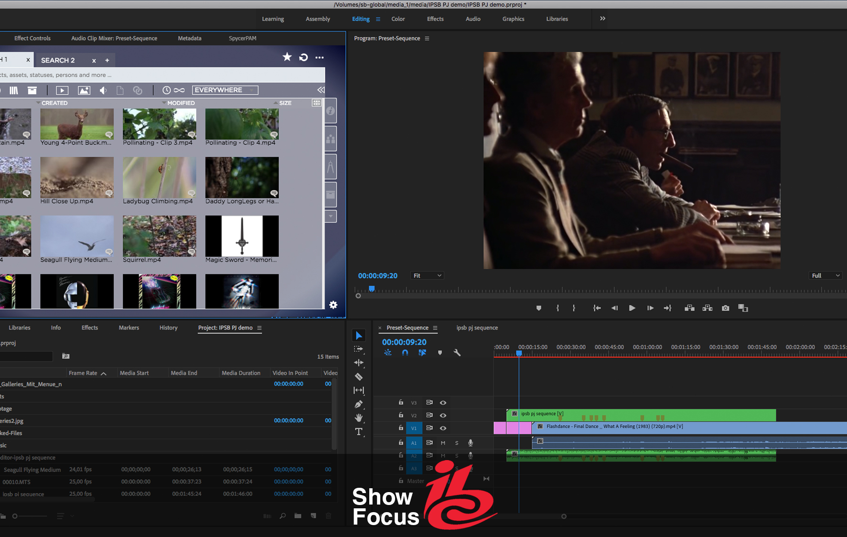847x537 pixels.
Task: Toggle V2 track visibility eye
Action: click(443, 415)
